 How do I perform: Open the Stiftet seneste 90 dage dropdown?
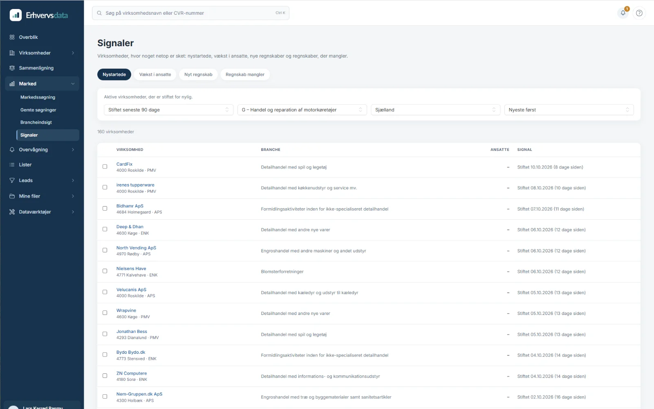pos(168,110)
